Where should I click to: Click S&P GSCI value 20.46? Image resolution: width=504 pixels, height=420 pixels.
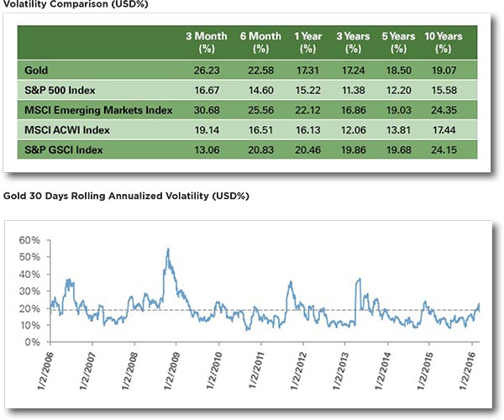click(x=308, y=150)
